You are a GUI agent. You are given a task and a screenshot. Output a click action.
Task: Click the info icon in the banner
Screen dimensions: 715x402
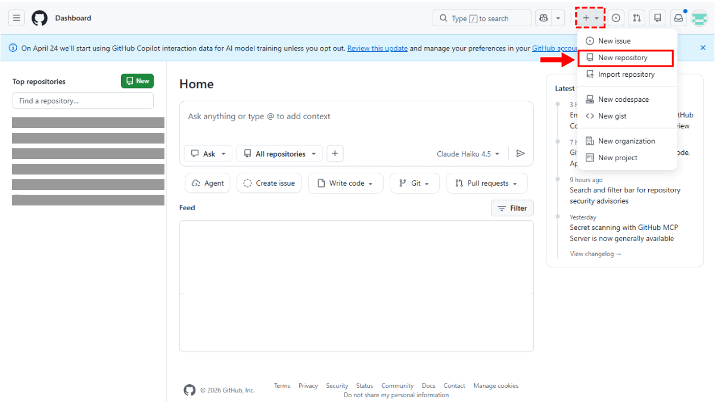13,48
